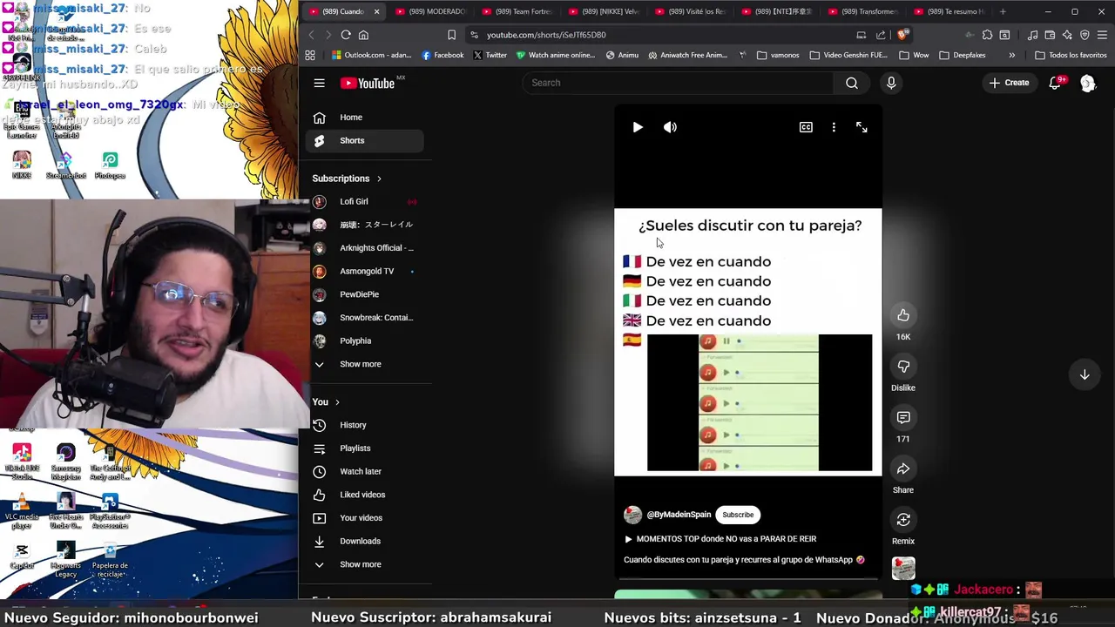Image resolution: width=1115 pixels, height=627 pixels.
Task: Switch to the Team Fortress tab
Action: (x=516, y=11)
